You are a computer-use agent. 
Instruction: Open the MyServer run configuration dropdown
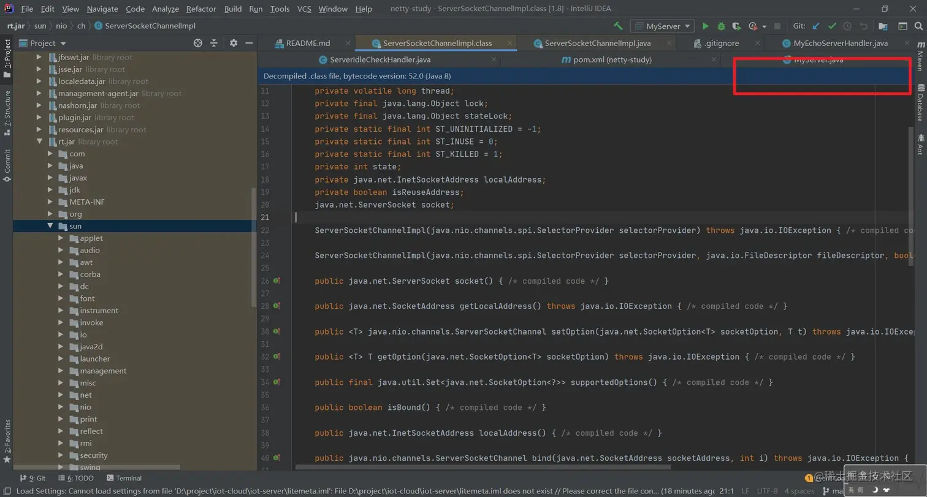coord(662,26)
